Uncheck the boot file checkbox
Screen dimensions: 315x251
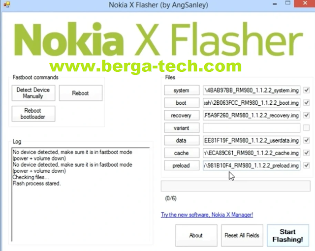pyautogui.click(x=306, y=102)
